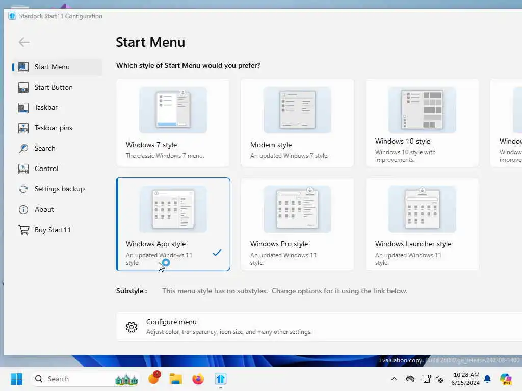This screenshot has width=522, height=391.
Task: Switch to Taskbar pins page
Action: (57, 128)
